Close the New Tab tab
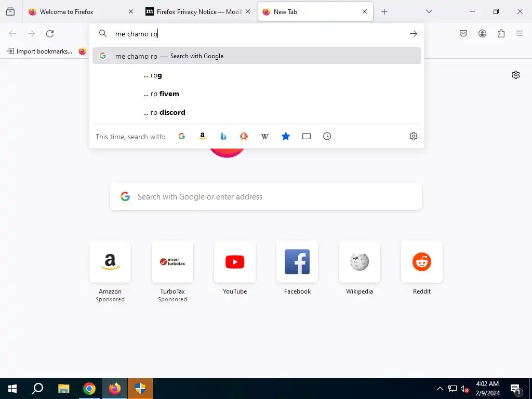This screenshot has width=532, height=399. pos(365,11)
